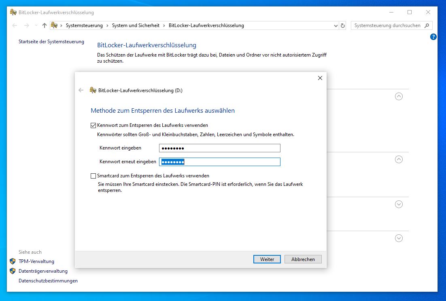Click the Weiter button

[267, 259]
